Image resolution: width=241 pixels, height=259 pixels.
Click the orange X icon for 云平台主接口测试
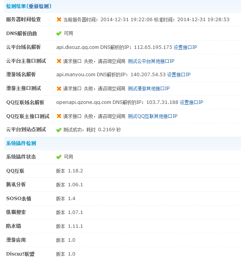[59, 61]
